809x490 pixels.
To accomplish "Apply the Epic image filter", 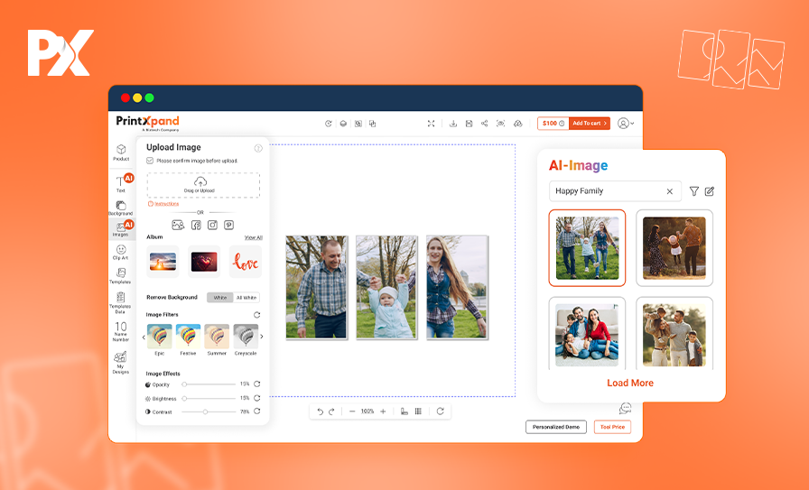I will coord(160,337).
